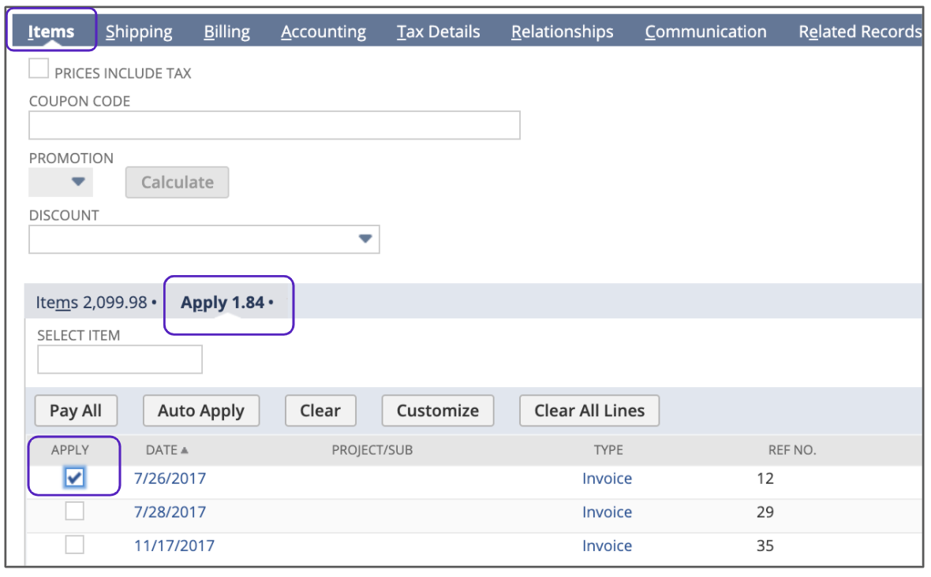
Task: Focus the Coupon Code text field
Action: pyautogui.click(x=274, y=125)
